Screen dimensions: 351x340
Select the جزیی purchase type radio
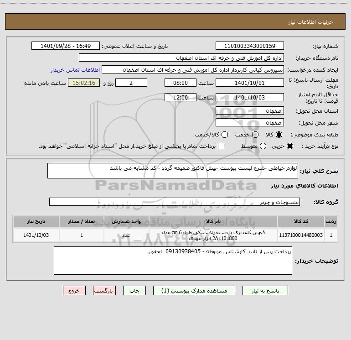[290, 146]
